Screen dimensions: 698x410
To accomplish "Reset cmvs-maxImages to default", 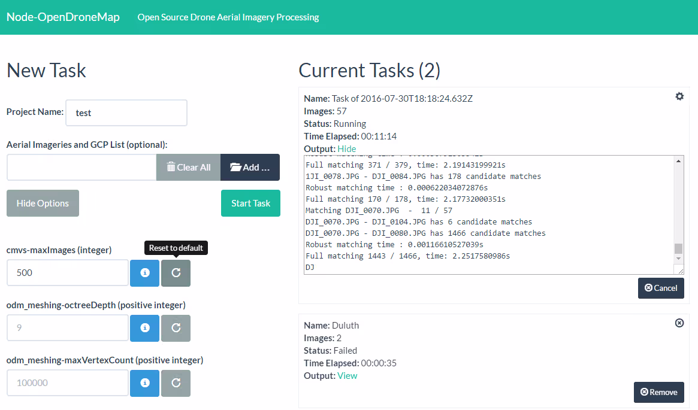I will click(x=176, y=273).
